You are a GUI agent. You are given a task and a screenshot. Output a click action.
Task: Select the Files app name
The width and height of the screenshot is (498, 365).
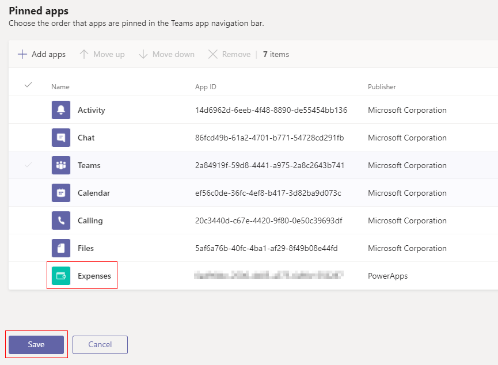[x=86, y=248]
